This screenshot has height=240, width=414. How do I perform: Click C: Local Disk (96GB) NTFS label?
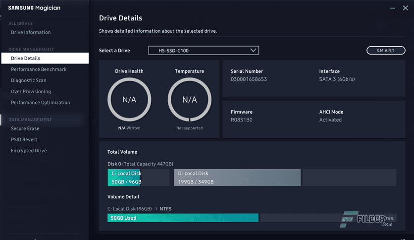point(140,209)
